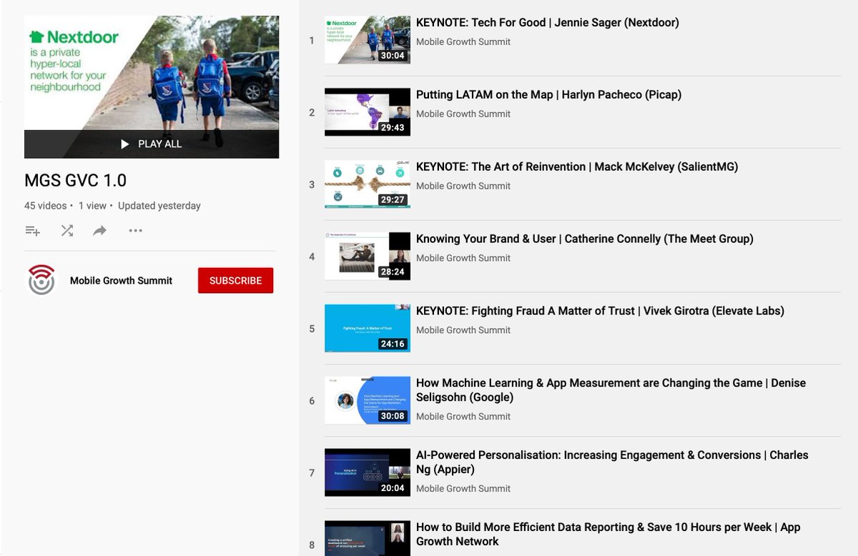Click title How Machine Learning & App Measurement
Image resolution: width=858 pixels, height=556 pixels.
tap(611, 390)
